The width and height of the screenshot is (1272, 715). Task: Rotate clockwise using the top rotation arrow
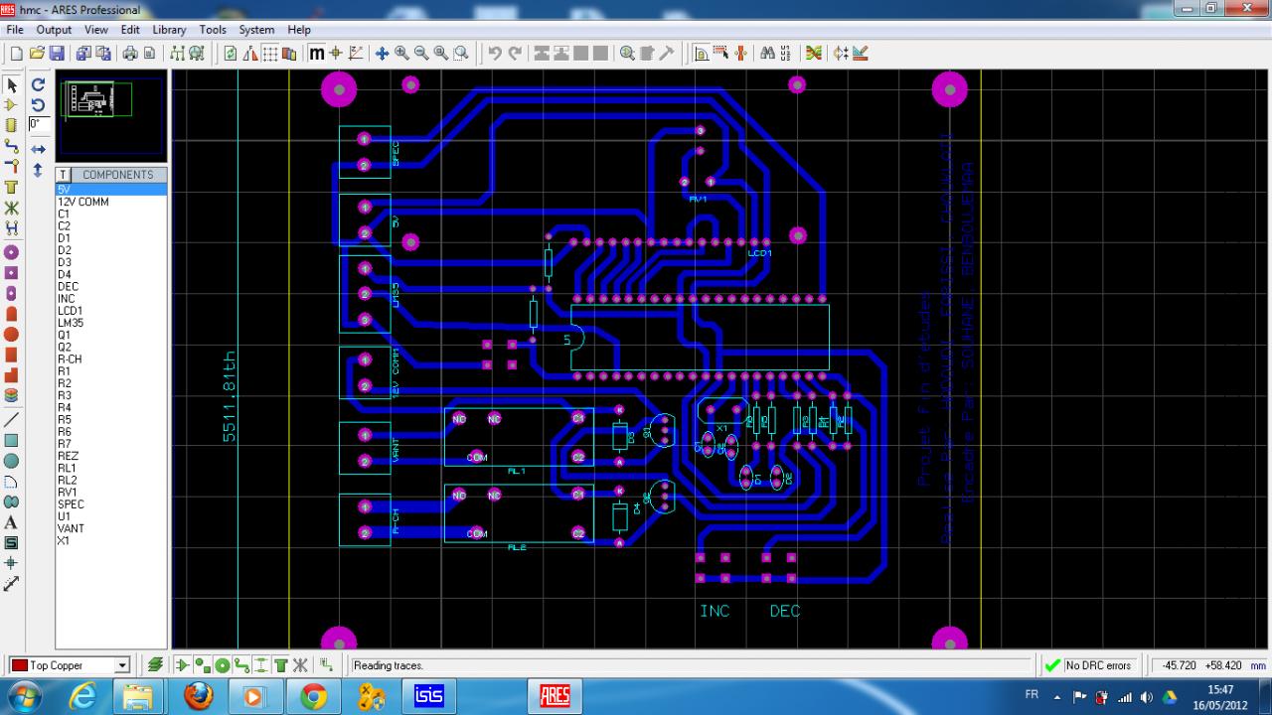[38, 85]
